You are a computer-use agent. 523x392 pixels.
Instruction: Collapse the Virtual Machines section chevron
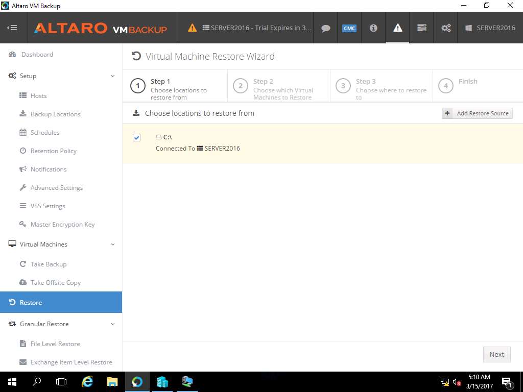(x=113, y=244)
